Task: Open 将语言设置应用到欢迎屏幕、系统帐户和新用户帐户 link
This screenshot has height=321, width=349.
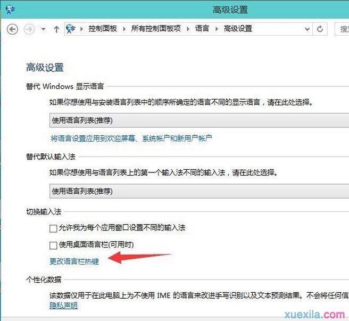Action: point(131,138)
